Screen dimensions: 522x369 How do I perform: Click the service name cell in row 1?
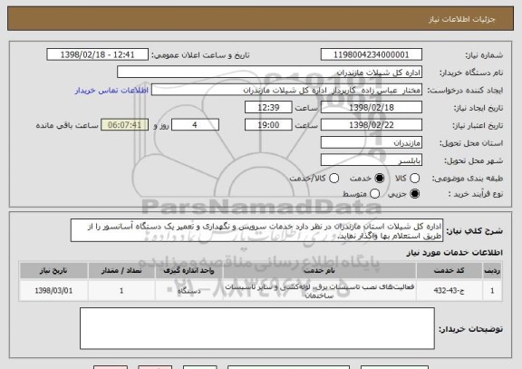319,291
